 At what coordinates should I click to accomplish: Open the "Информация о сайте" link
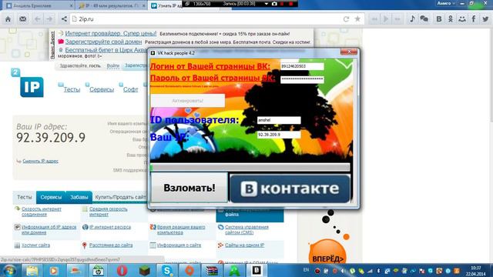pos(179,245)
